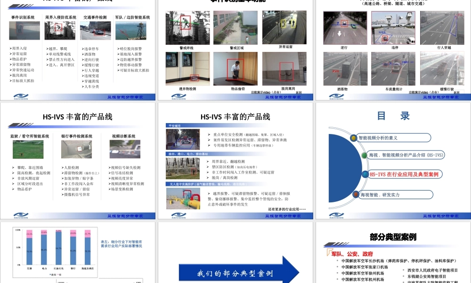Click the 中国解放军空军长沙机场 list item
This screenshot has height=283, width=471.
coord(399,261)
